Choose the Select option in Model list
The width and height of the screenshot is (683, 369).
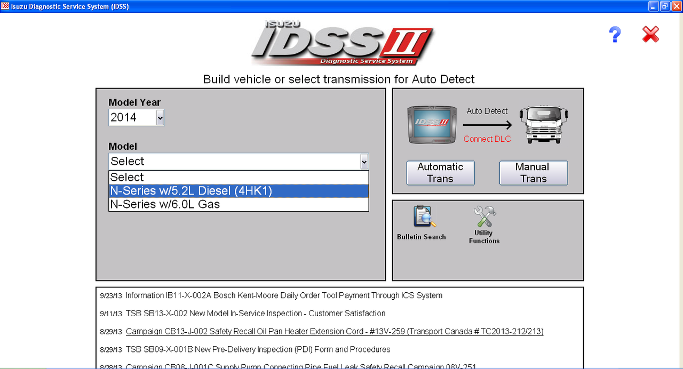[x=239, y=177]
